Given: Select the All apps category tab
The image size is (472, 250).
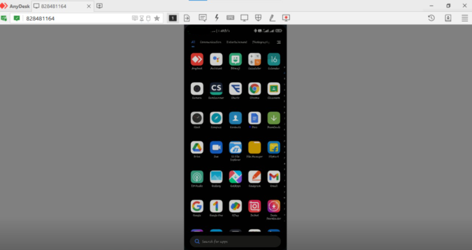Looking at the screenshot, I should pyautogui.click(x=193, y=42).
